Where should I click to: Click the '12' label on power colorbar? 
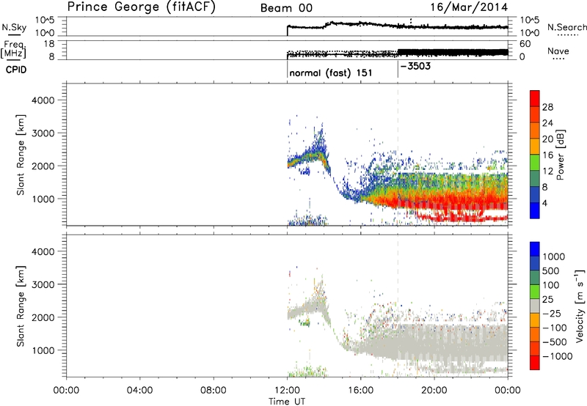click(x=547, y=171)
